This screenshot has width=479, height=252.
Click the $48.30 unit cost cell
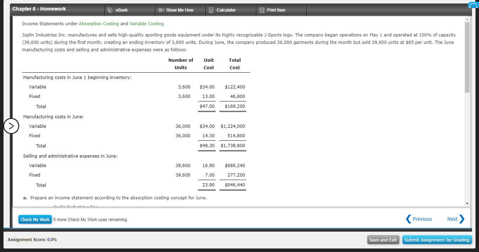(x=207, y=146)
